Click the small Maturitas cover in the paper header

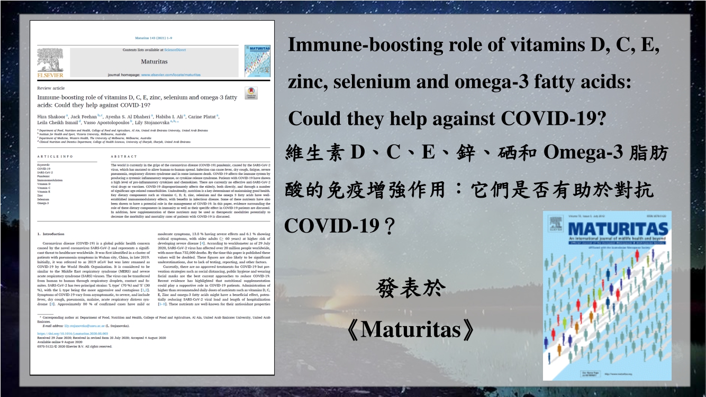(257, 61)
